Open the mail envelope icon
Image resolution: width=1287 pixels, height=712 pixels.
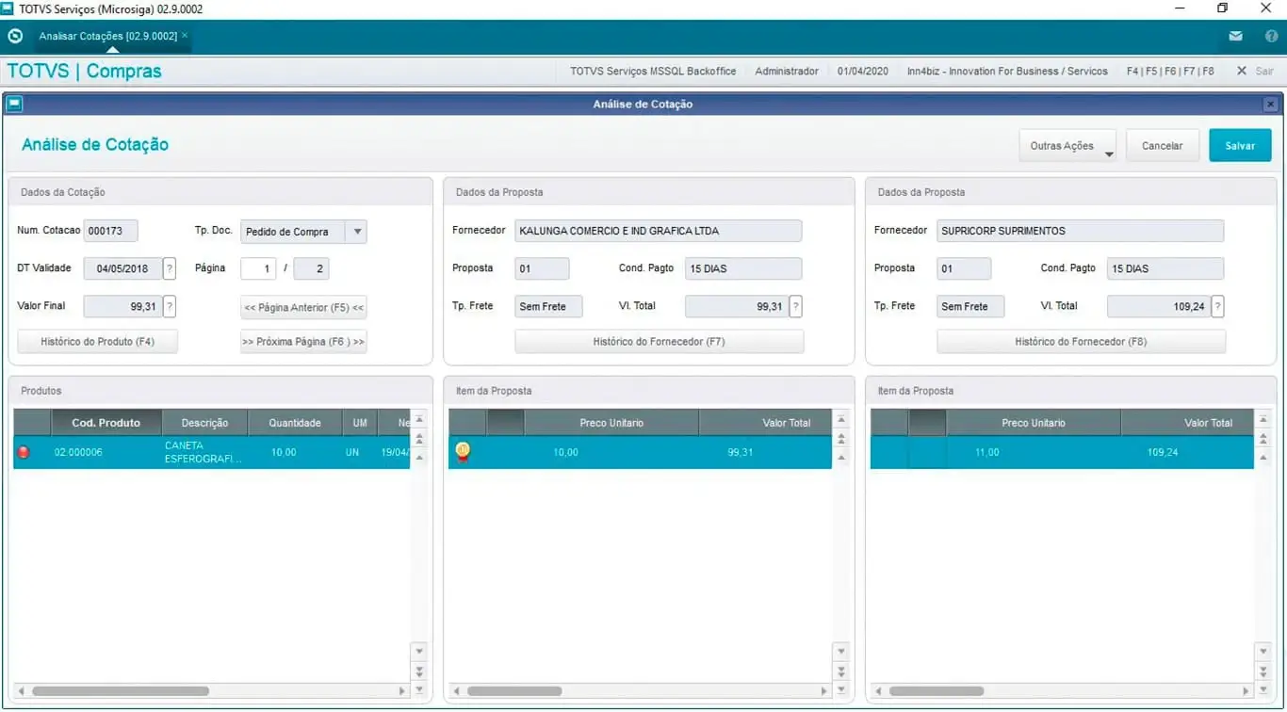1235,37
